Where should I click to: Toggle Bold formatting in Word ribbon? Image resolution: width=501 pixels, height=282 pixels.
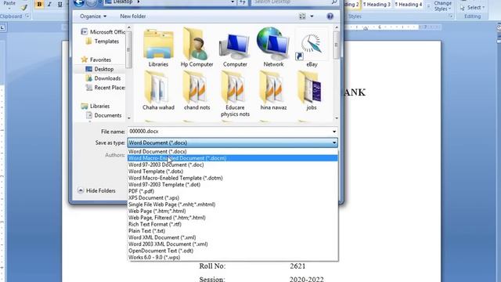39,5
